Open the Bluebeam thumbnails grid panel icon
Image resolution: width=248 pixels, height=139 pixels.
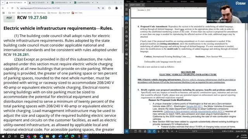coord(127,14)
